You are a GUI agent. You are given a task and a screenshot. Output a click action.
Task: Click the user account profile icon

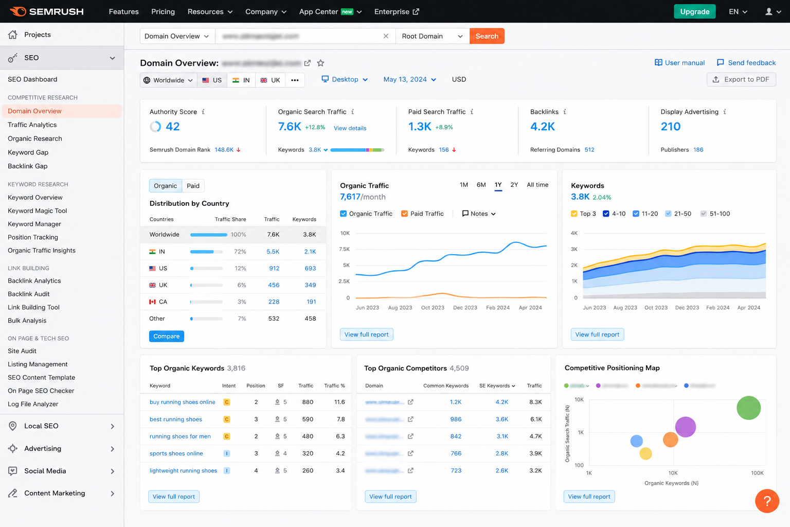point(768,11)
